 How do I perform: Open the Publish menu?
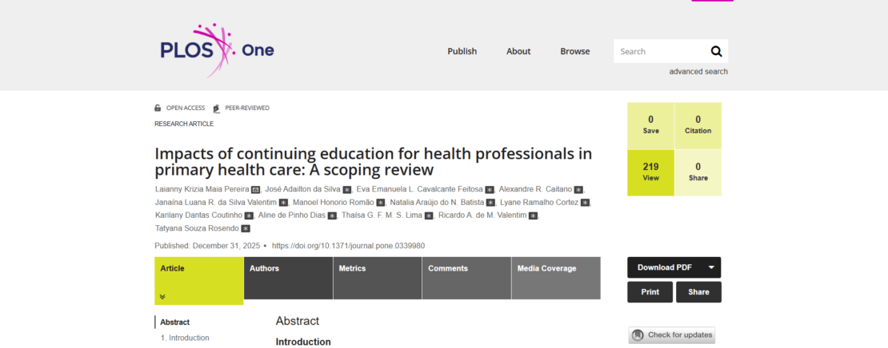(x=462, y=51)
